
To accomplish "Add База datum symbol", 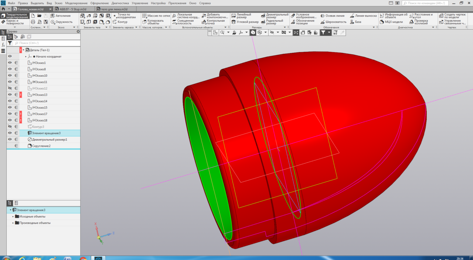I will [355, 22].
